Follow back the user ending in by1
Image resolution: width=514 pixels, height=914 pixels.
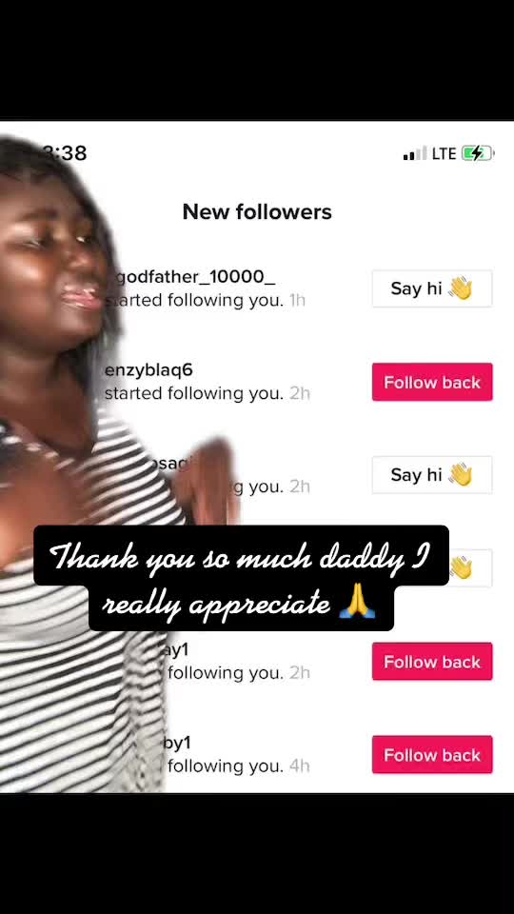coord(432,754)
